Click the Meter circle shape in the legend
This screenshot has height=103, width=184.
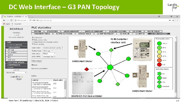click(x=159, y=78)
